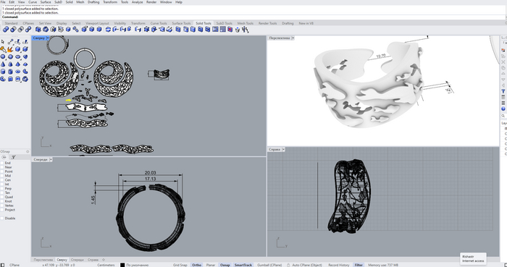Click the Gumball (CPlane) status button
The height and width of the screenshot is (267, 507).
click(269, 265)
